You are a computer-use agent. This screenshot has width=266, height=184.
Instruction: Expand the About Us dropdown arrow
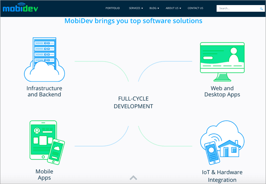(x=180, y=8)
